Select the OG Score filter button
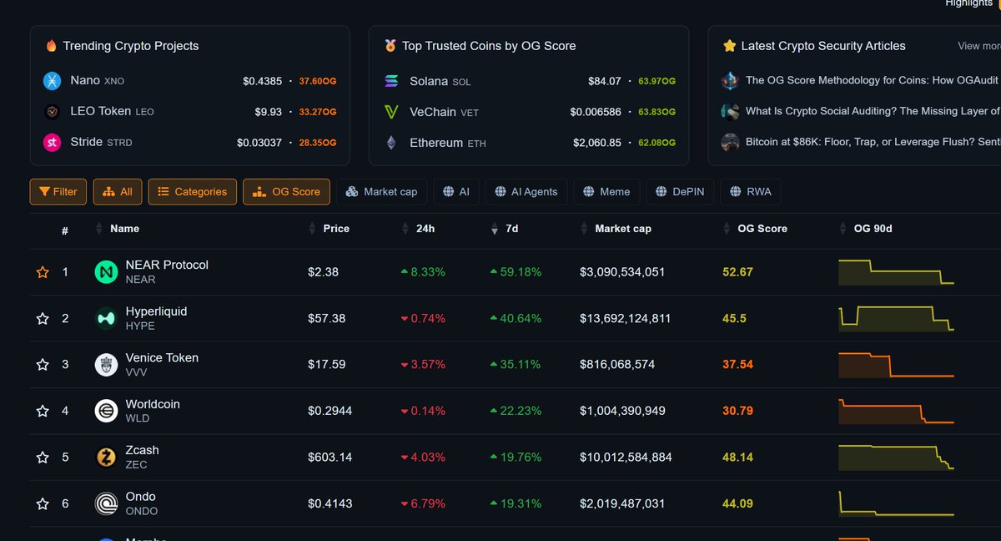Screen dimensions: 1001x541 (x=287, y=192)
